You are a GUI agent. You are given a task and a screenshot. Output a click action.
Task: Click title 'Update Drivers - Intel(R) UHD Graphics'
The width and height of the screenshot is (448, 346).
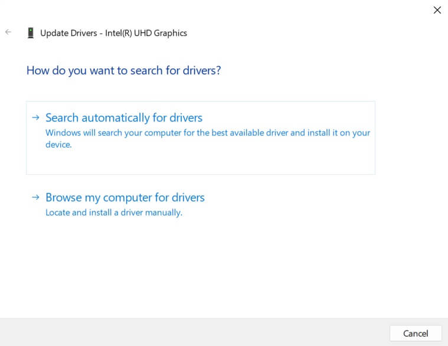coord(113,33)
